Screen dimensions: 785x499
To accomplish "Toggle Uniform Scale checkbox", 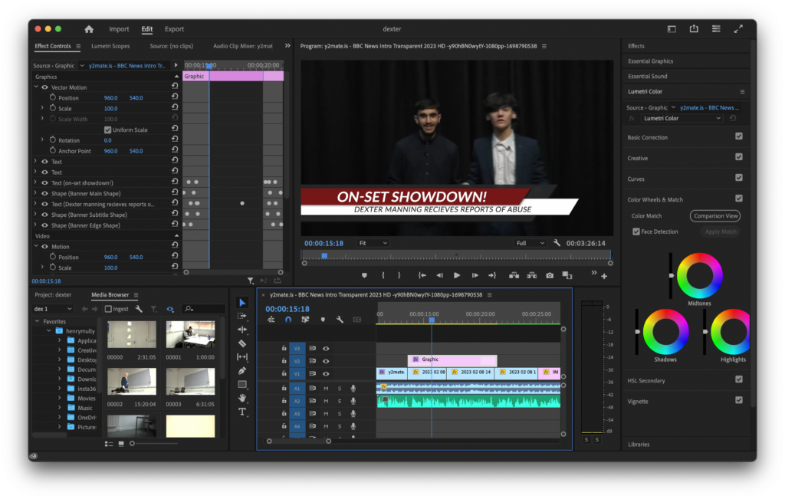I will [x=107, y=130].
